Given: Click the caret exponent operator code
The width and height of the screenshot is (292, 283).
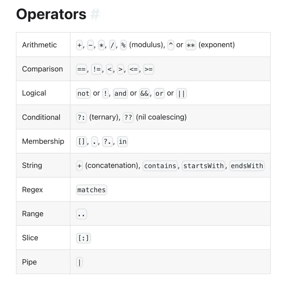Looking at the screenshot, I should [x=171, y=45].
